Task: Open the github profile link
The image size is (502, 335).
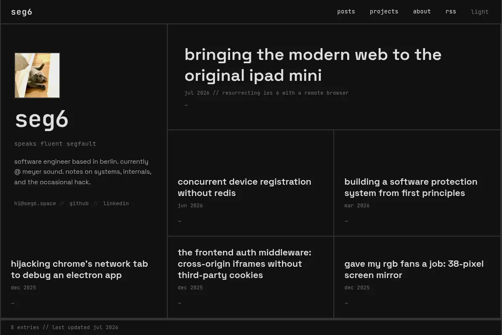Action: point(79,204)
